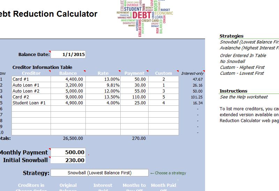Select rate cell 12.00%
Screen dimensions: 279x191
click(x=103, y=91)
